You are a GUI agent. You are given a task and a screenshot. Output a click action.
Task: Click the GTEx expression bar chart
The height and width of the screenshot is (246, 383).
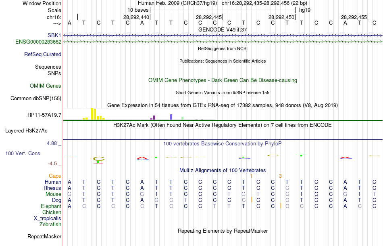(139, 114)
